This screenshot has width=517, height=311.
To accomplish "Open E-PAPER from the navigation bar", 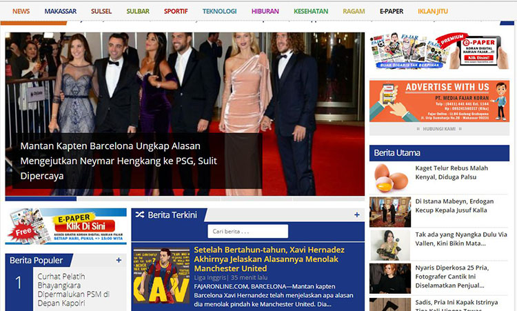I will click(x=392, y=11).
